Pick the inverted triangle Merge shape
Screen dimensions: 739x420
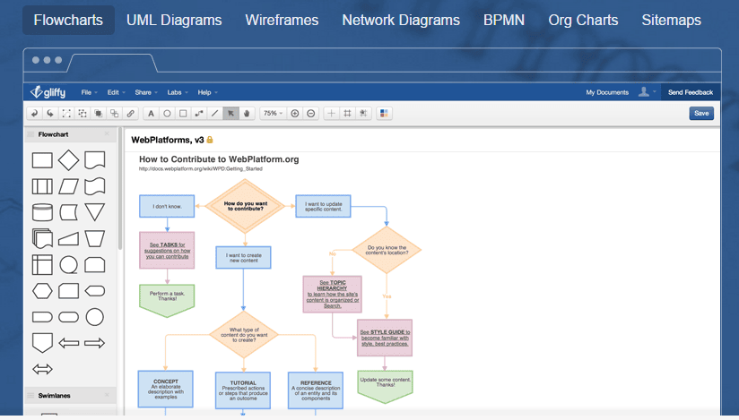tap(95, 212)
